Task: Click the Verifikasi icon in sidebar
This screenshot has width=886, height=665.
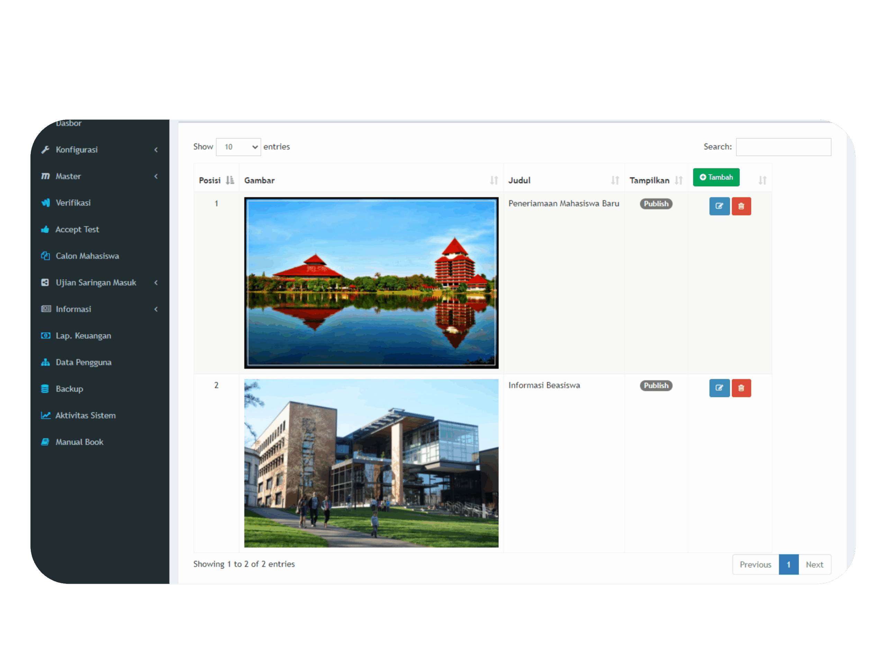Action: (x=45, y=202)
